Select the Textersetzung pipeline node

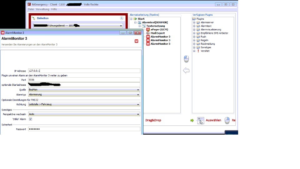(x=156, y=26)
